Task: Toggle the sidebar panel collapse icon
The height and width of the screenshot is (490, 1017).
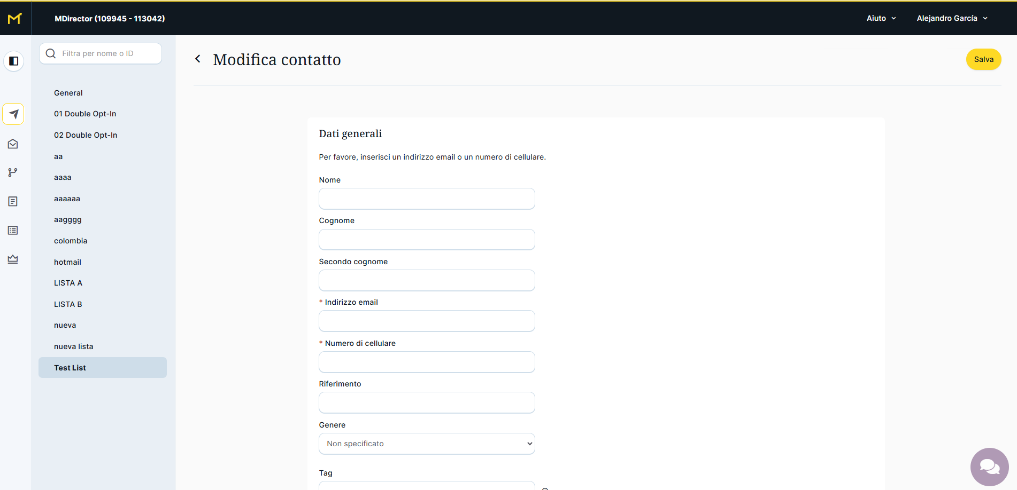Action: [x=14, y=61]
